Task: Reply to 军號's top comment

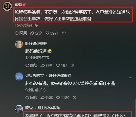Action: coord(21,33)
